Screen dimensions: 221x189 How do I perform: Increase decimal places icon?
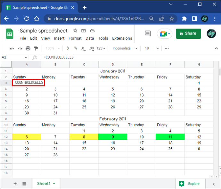pyautogui.click(x=91, y=49)
